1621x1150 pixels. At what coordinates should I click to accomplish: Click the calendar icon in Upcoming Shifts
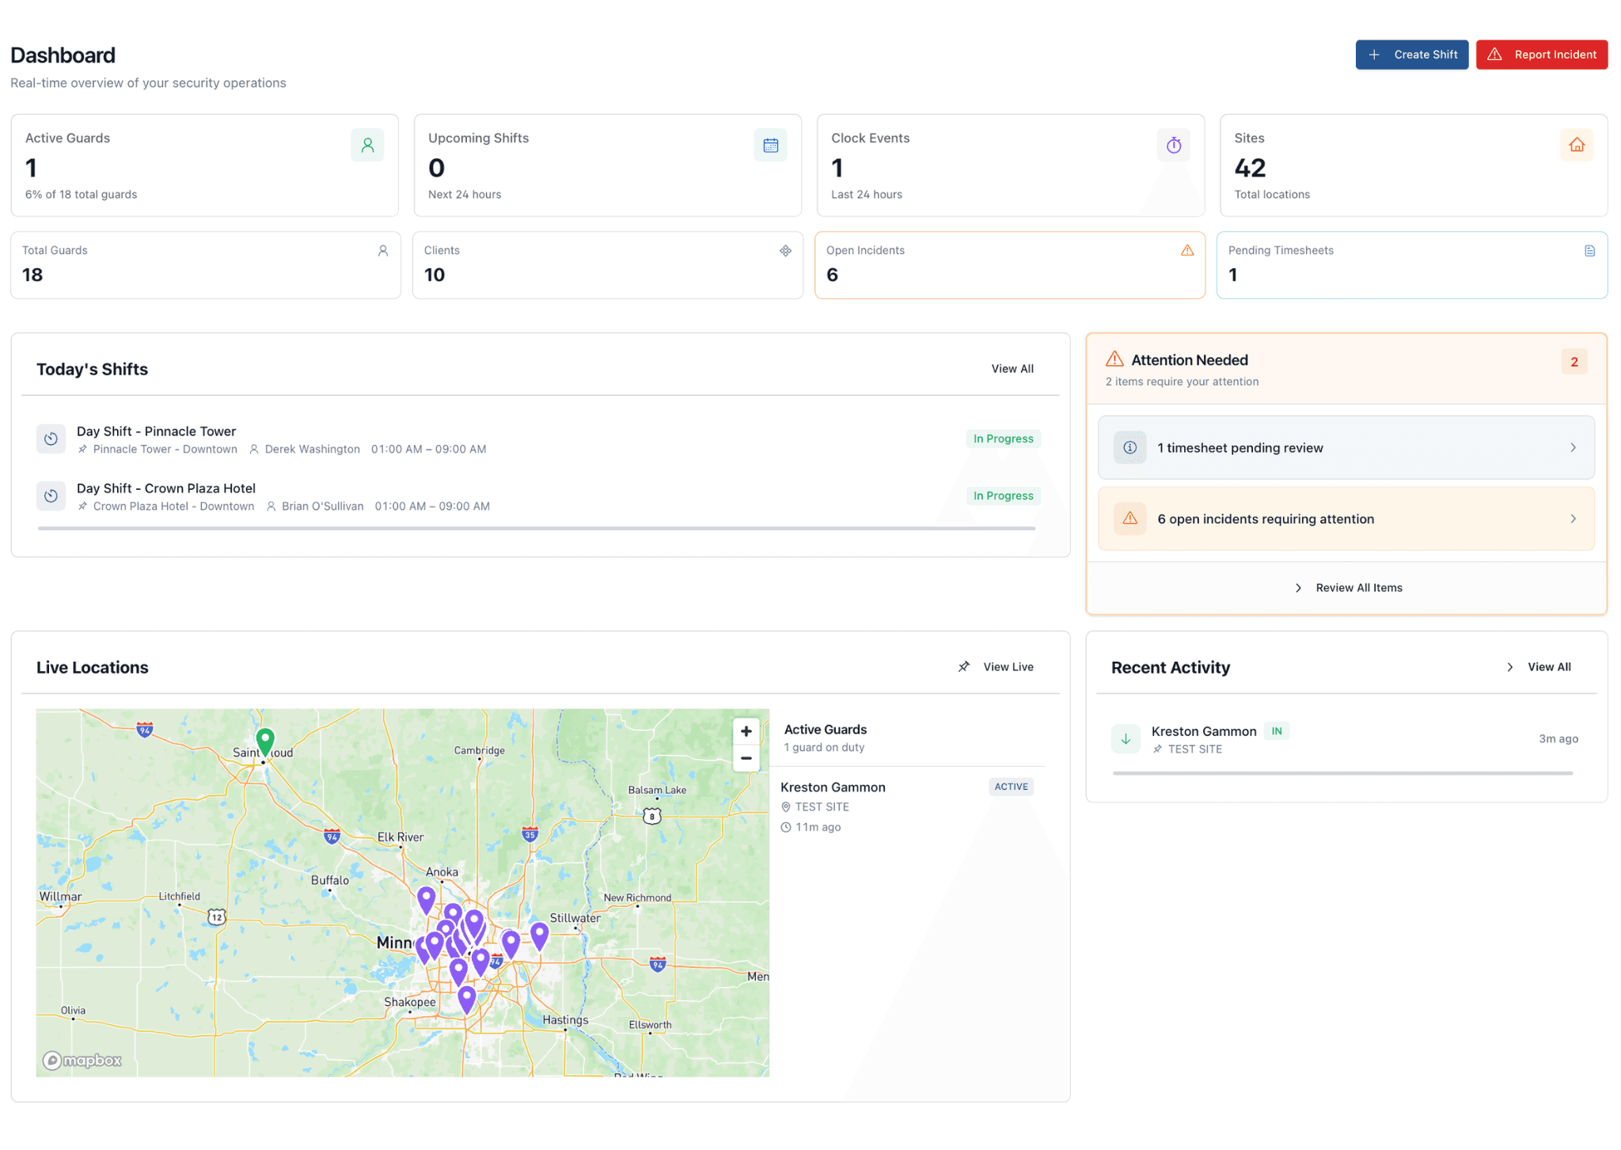(770, 146)
